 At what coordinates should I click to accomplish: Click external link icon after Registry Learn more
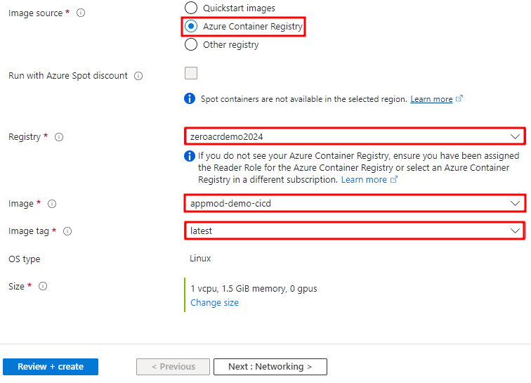tap(394, 179)
